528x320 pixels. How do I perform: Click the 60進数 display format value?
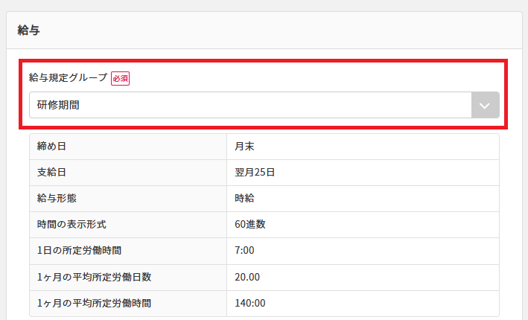[249, 225]
